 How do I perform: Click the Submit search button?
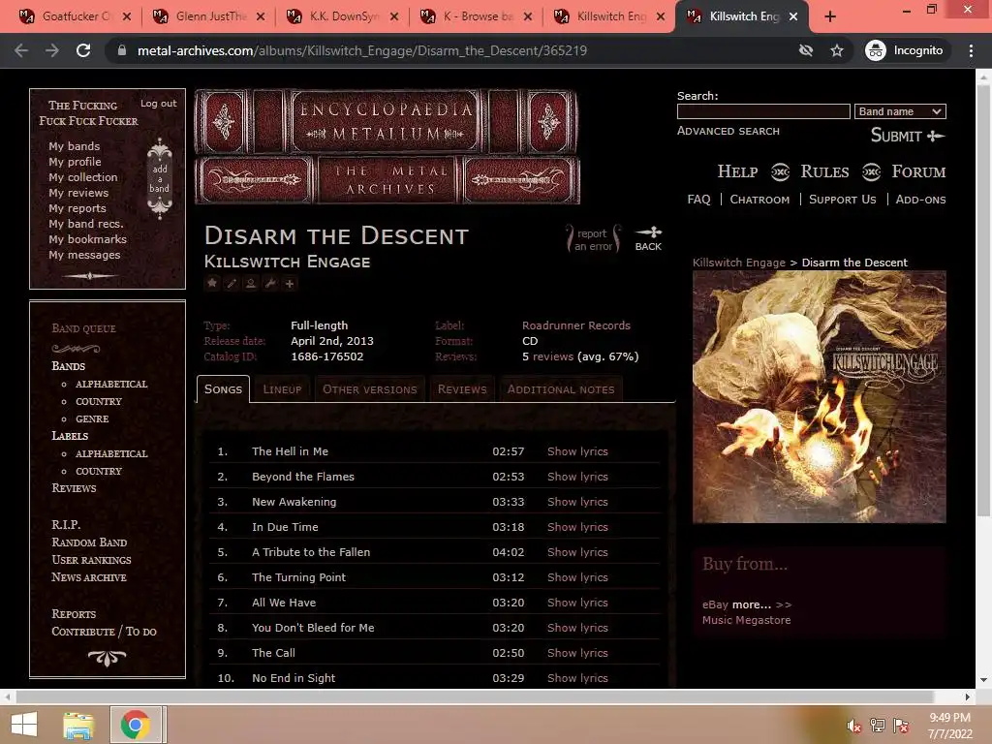tap(907, 136)
